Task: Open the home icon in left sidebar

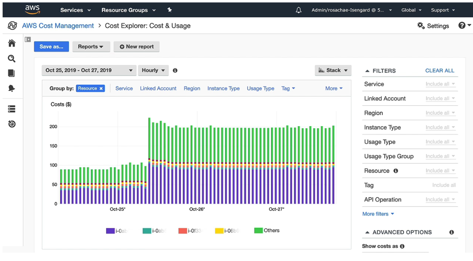Action: click(x=12, y=43)
